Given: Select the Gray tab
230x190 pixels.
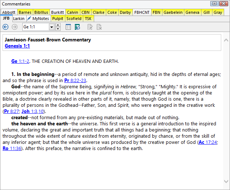Looking at the screenshot, I should coord(218,12).
